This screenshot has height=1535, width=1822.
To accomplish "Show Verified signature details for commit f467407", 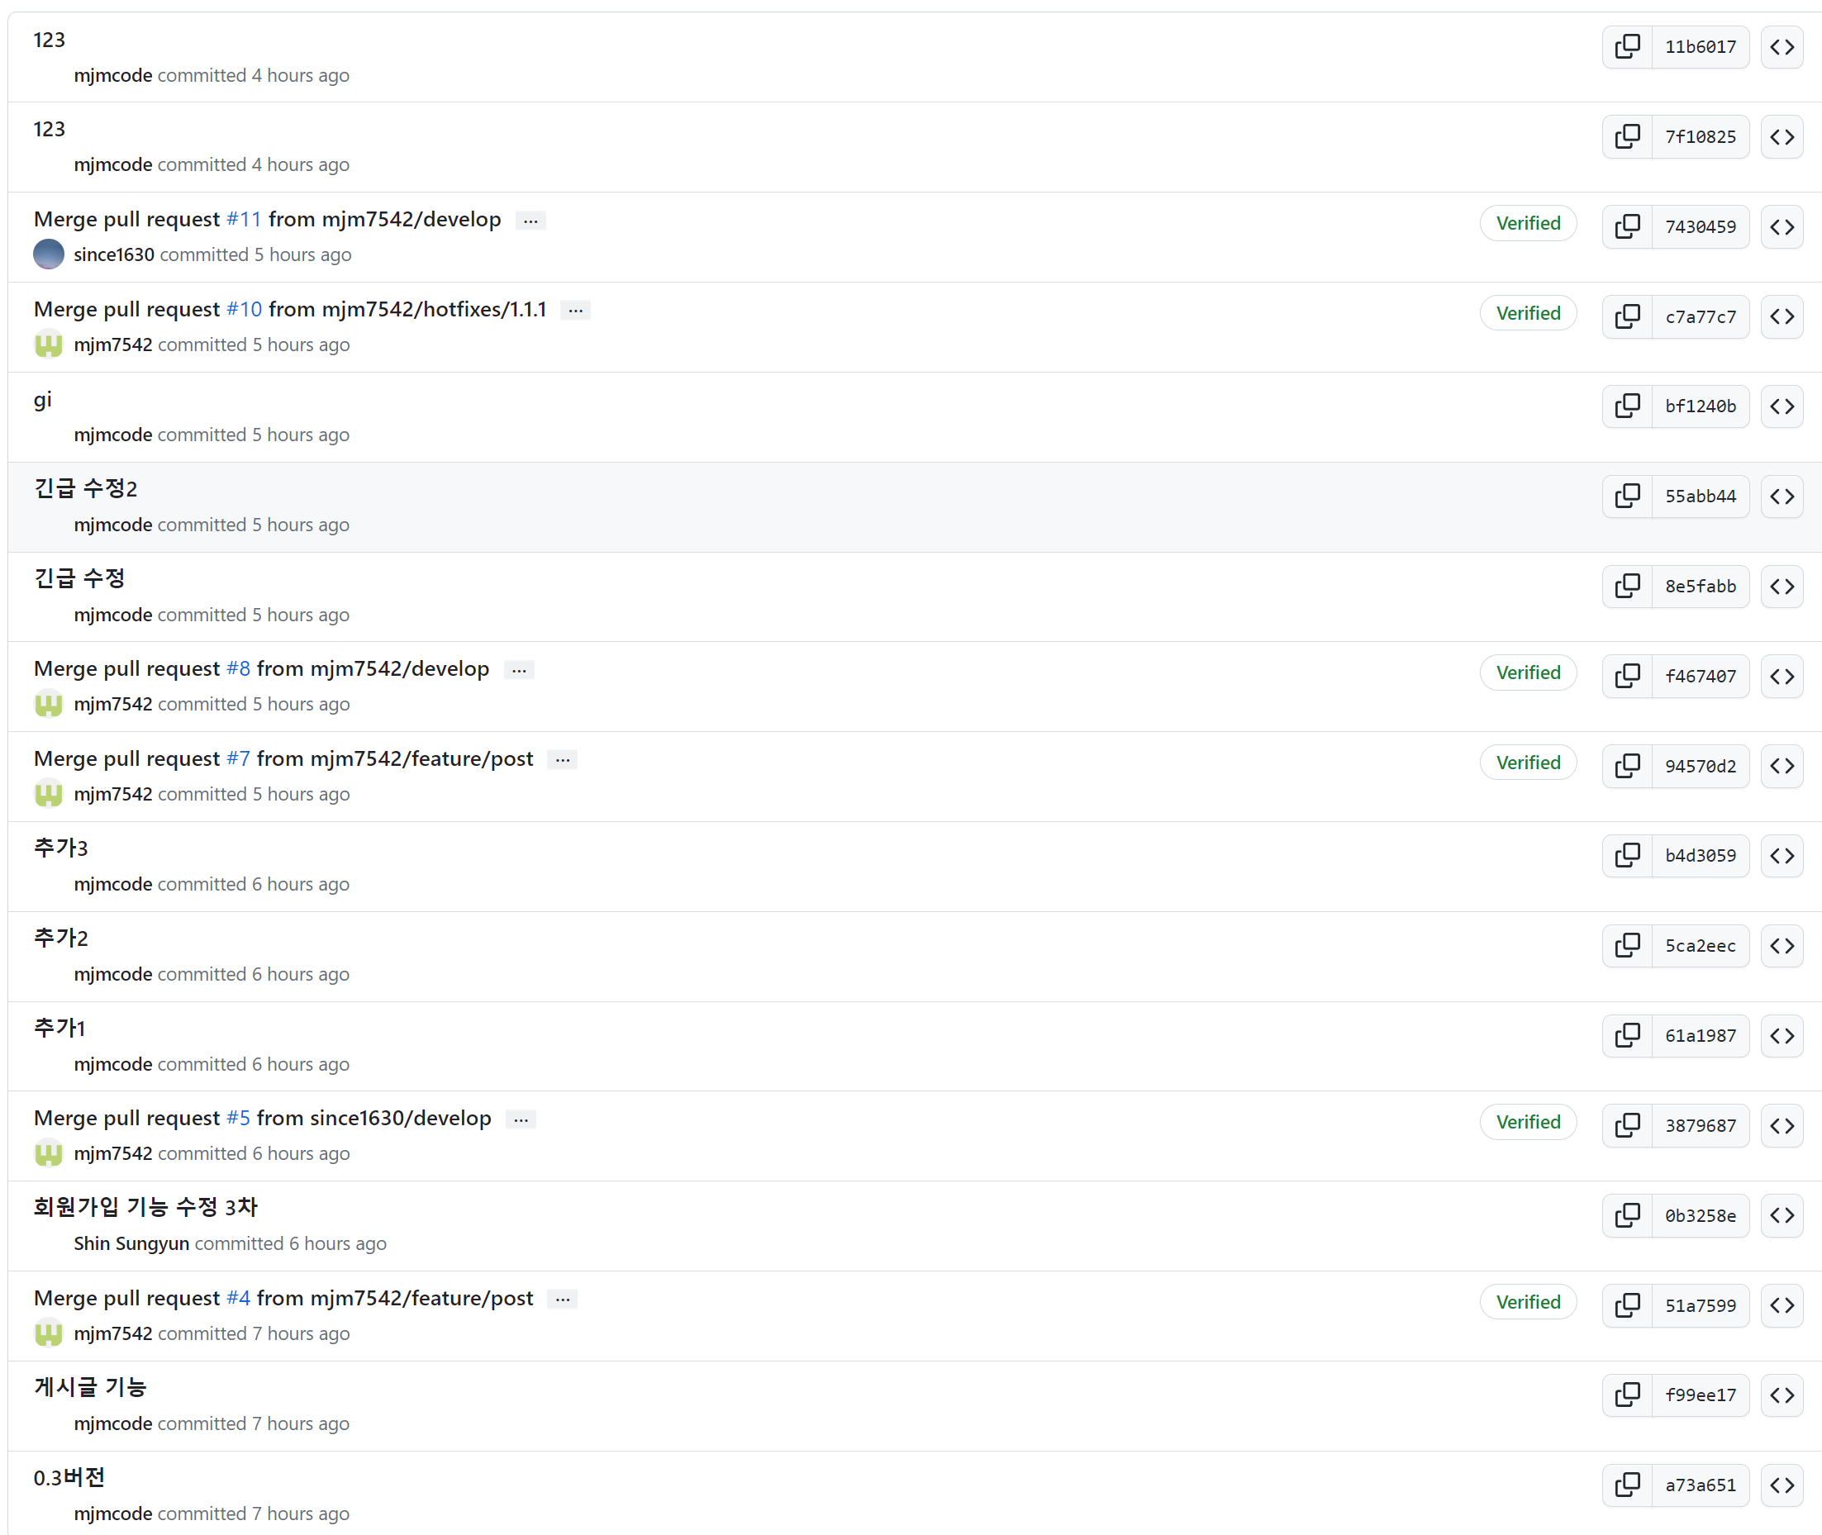I will pyautogui.click(x=1529, y=672).
